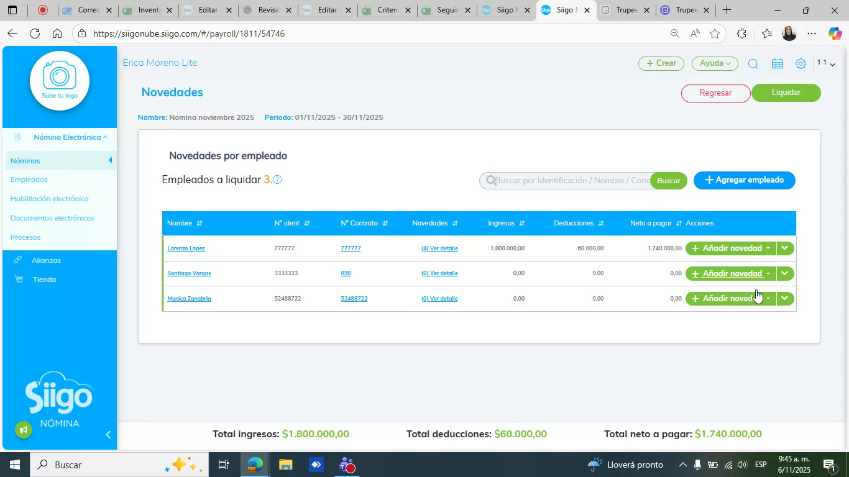Screen dimensions: 849x477
Task: Open the user dropdown labeled 1 1
Action: click(826, 63)
